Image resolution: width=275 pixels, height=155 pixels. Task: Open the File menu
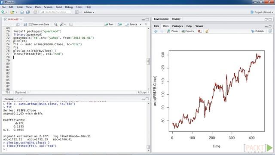coord(3,7)
